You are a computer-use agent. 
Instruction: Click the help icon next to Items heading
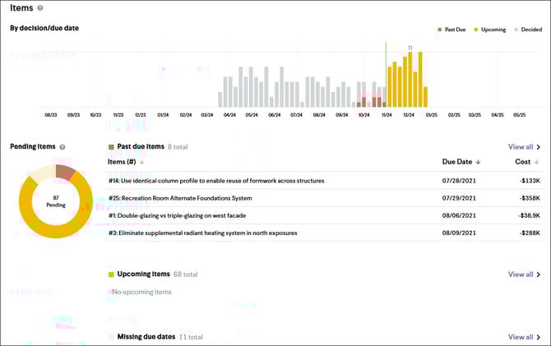pyautogui.click(x=40, y=8)
